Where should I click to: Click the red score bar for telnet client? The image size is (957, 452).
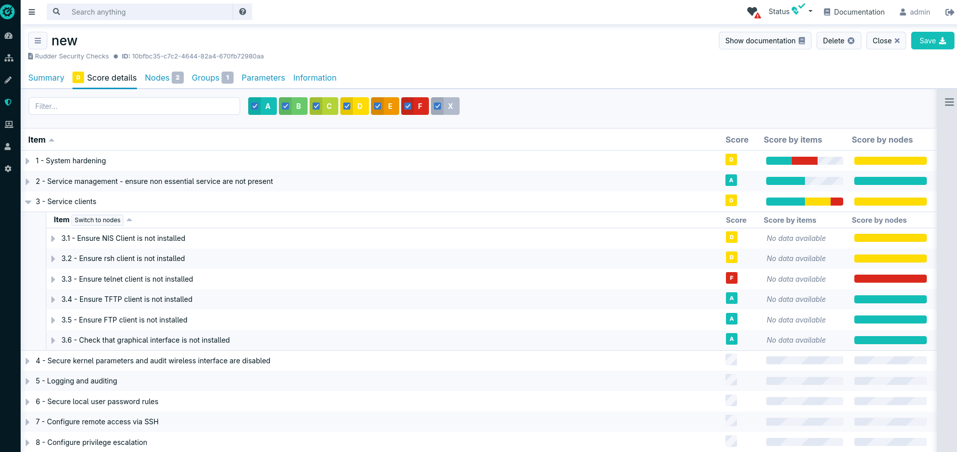pos(890,279)
